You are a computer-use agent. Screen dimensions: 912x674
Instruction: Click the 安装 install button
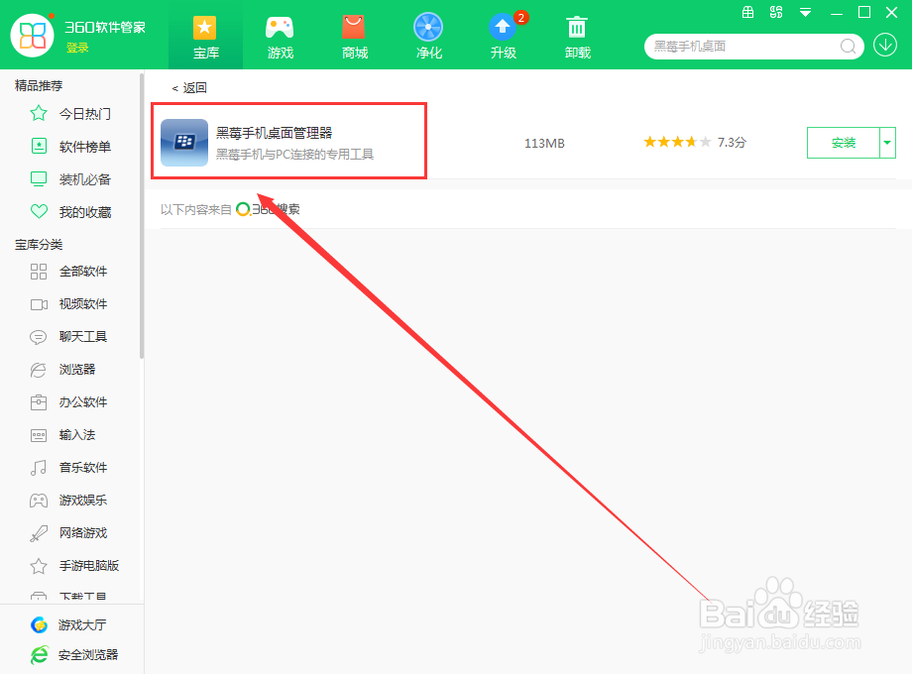click(845, 143)
